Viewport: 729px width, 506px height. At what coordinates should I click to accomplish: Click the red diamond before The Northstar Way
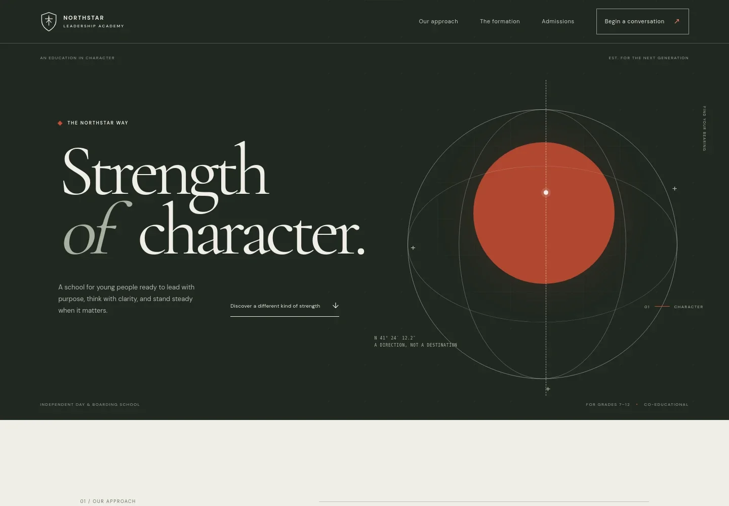60,123
